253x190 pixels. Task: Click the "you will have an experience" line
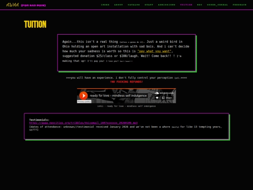[126, 78]
